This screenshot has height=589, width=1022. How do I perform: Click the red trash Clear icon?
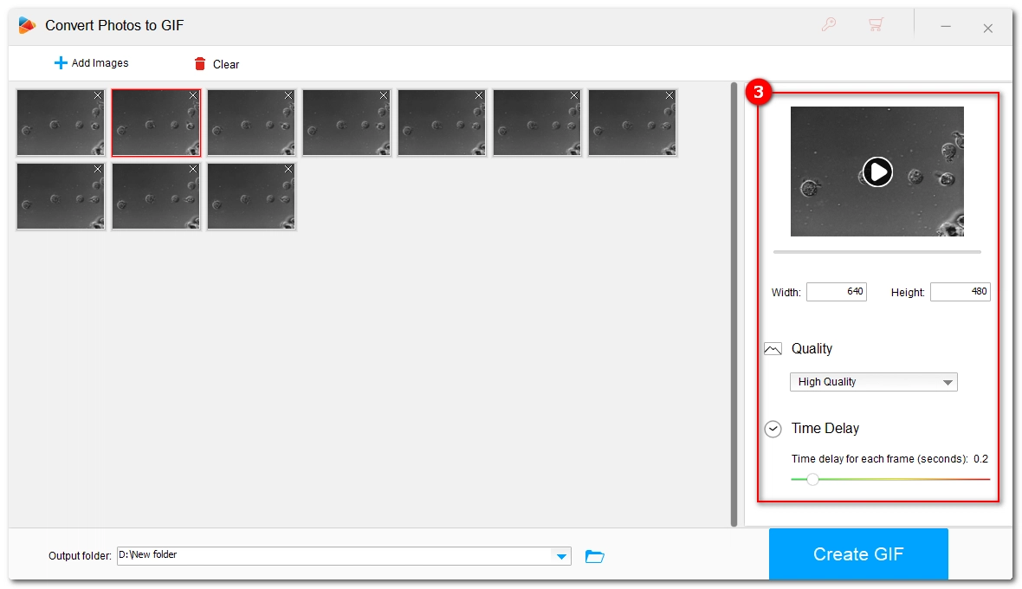tap(200, 63)
